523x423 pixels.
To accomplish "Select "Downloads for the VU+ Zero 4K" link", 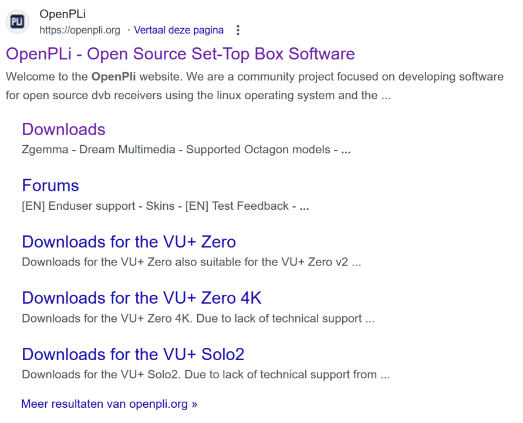I will click(x=141, y=298).
